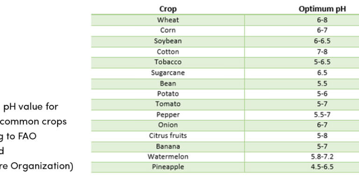Select the Sugarcane crop cell

click(x=168, y=73)
